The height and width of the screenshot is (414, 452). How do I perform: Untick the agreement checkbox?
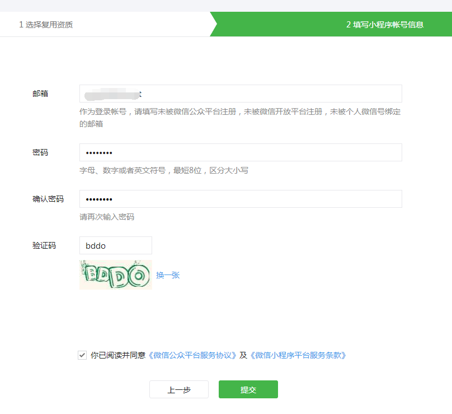82,355
